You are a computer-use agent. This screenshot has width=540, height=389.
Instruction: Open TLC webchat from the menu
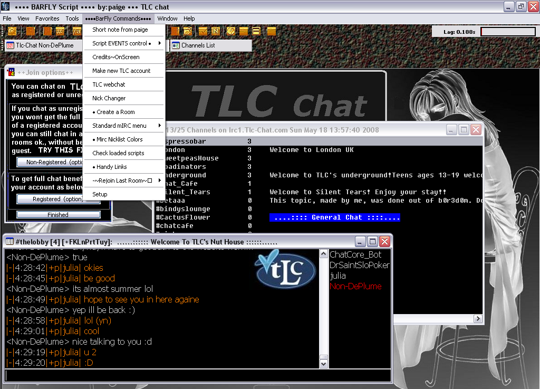click(x=124, y=84)
